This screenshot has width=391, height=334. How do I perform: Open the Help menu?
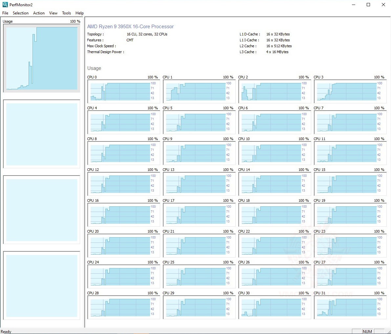[79, 13]
